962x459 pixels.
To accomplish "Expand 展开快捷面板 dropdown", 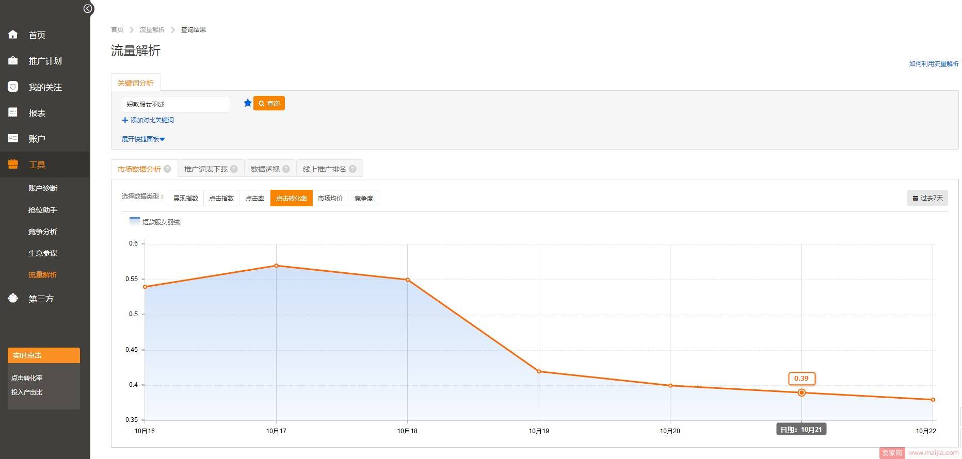I will (143, 139).
